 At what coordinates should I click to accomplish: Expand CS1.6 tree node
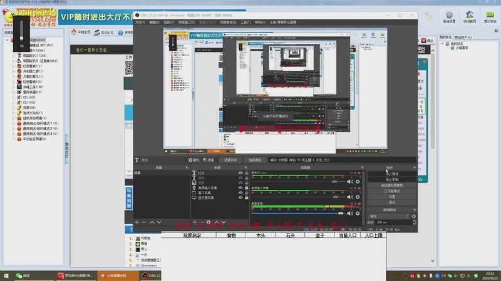[13, 97]
